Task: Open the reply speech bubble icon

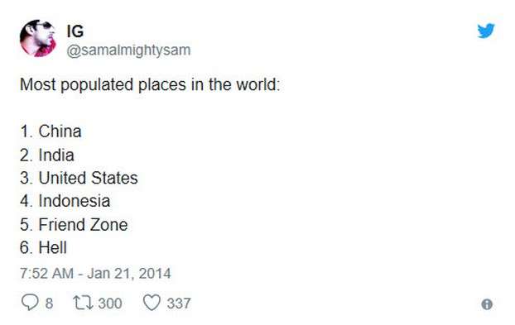Action: click(30, 302)
